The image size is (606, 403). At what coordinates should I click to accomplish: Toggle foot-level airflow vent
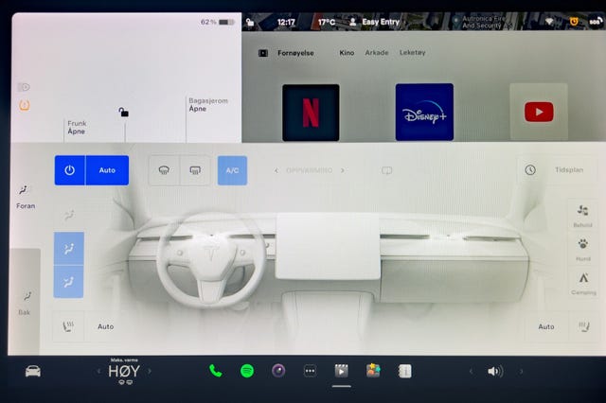click(x=69, y=282)
